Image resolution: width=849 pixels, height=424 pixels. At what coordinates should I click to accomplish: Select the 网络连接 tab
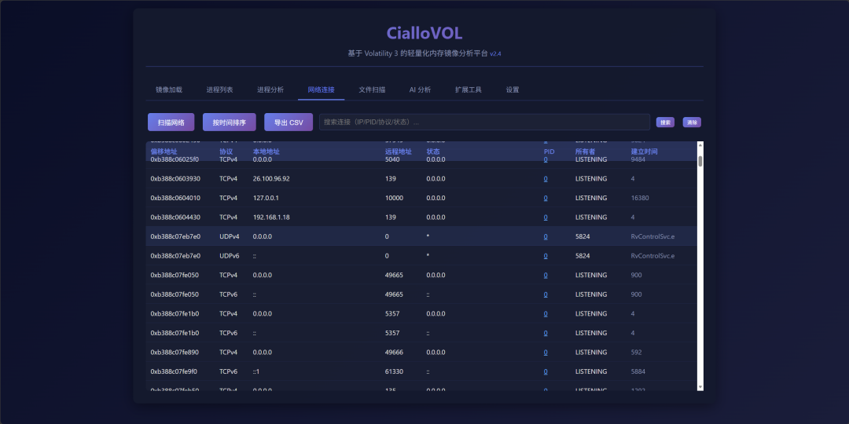[x=321, y=90]
